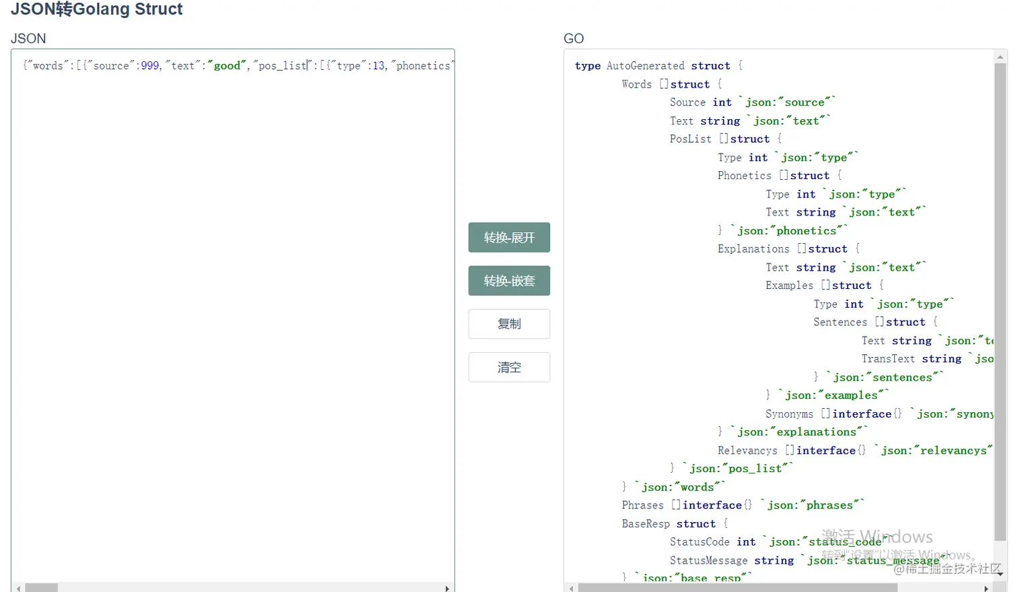The image size is (1018, 592).
Task: Click the 转换-展开 convert button
Action: click(x=509, y=237)
